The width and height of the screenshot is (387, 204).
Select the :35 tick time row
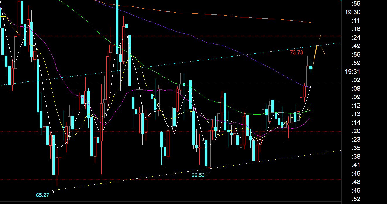(356, 148)
